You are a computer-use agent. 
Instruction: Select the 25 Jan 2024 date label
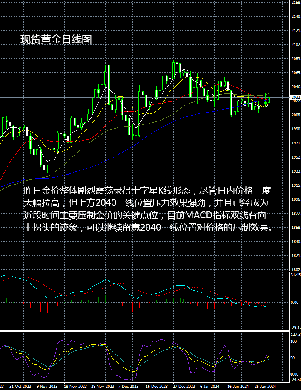(265, 386)
